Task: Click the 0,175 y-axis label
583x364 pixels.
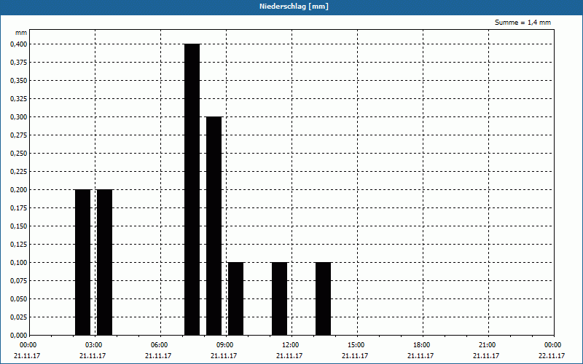Action: 19,208
